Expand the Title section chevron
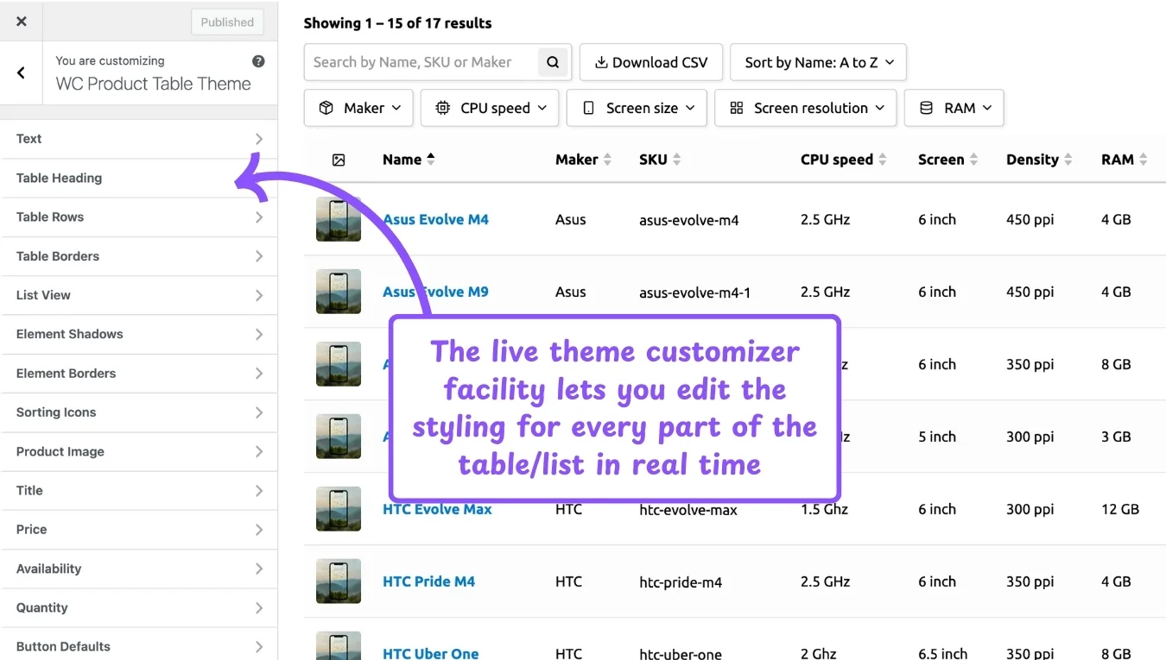 (259, 491)
